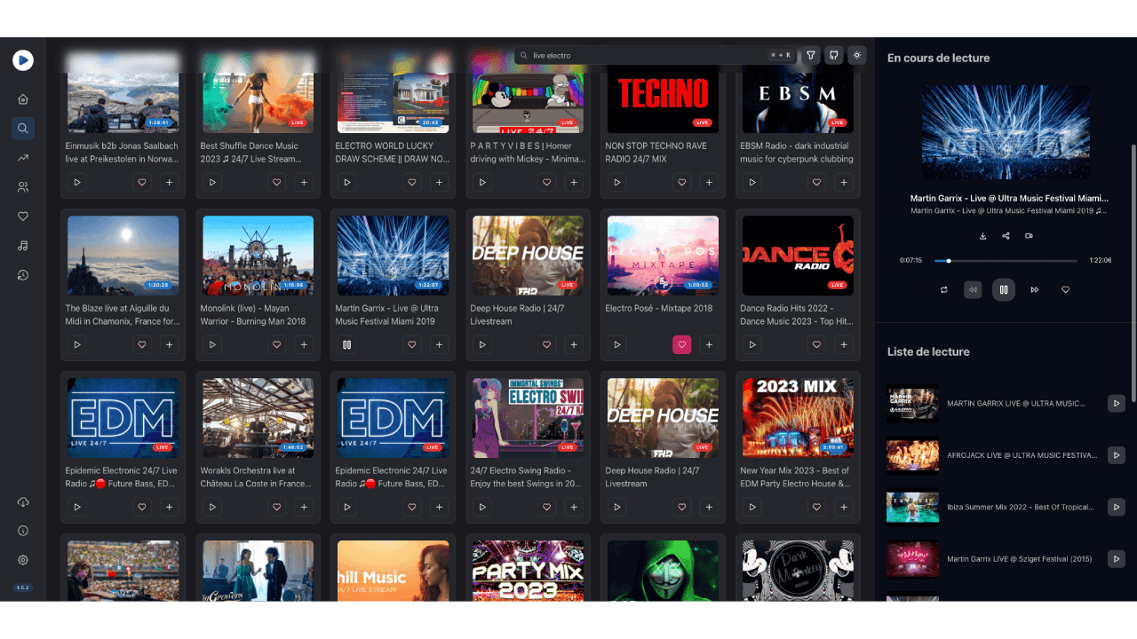Pause the currently playing track

[x=1003, y=289]
